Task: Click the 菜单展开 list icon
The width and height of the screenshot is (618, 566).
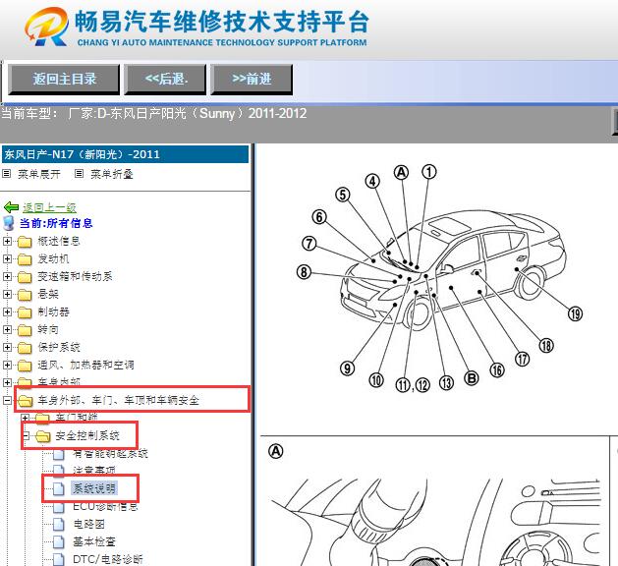Action: [x=6, y=173]
